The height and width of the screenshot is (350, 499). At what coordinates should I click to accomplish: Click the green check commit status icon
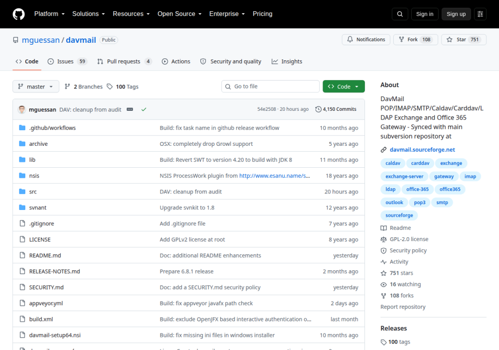(144, 109)
